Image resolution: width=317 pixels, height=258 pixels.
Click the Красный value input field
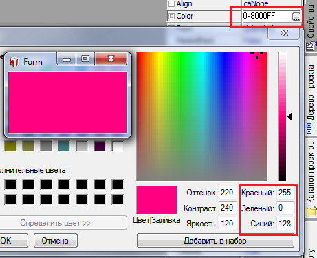[x=285, y=193]
